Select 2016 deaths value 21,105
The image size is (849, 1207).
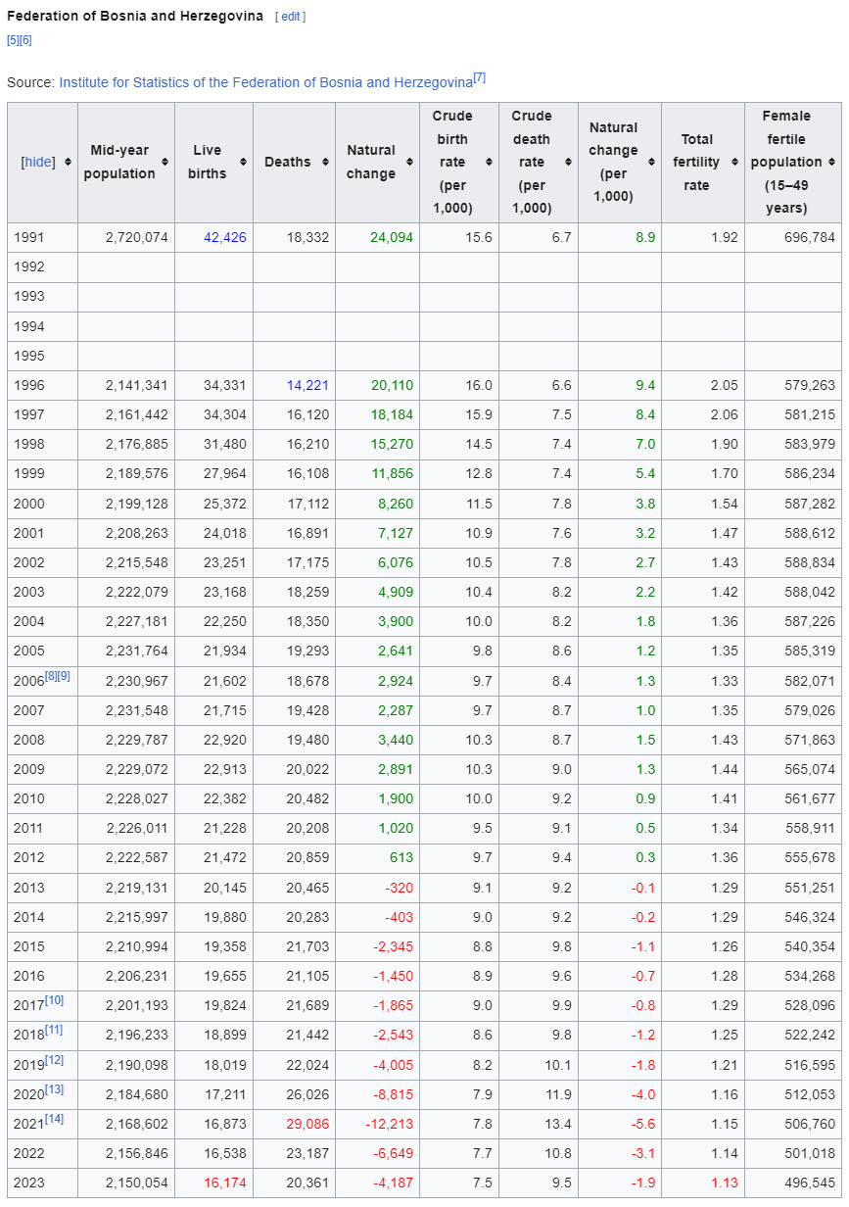pyautogui.click(x=308, y=976)
